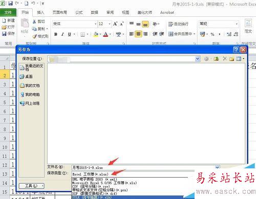256x199 pixels.
Task: Click the help question mark in Save As dialog
Action: click(x=236, y=49)
